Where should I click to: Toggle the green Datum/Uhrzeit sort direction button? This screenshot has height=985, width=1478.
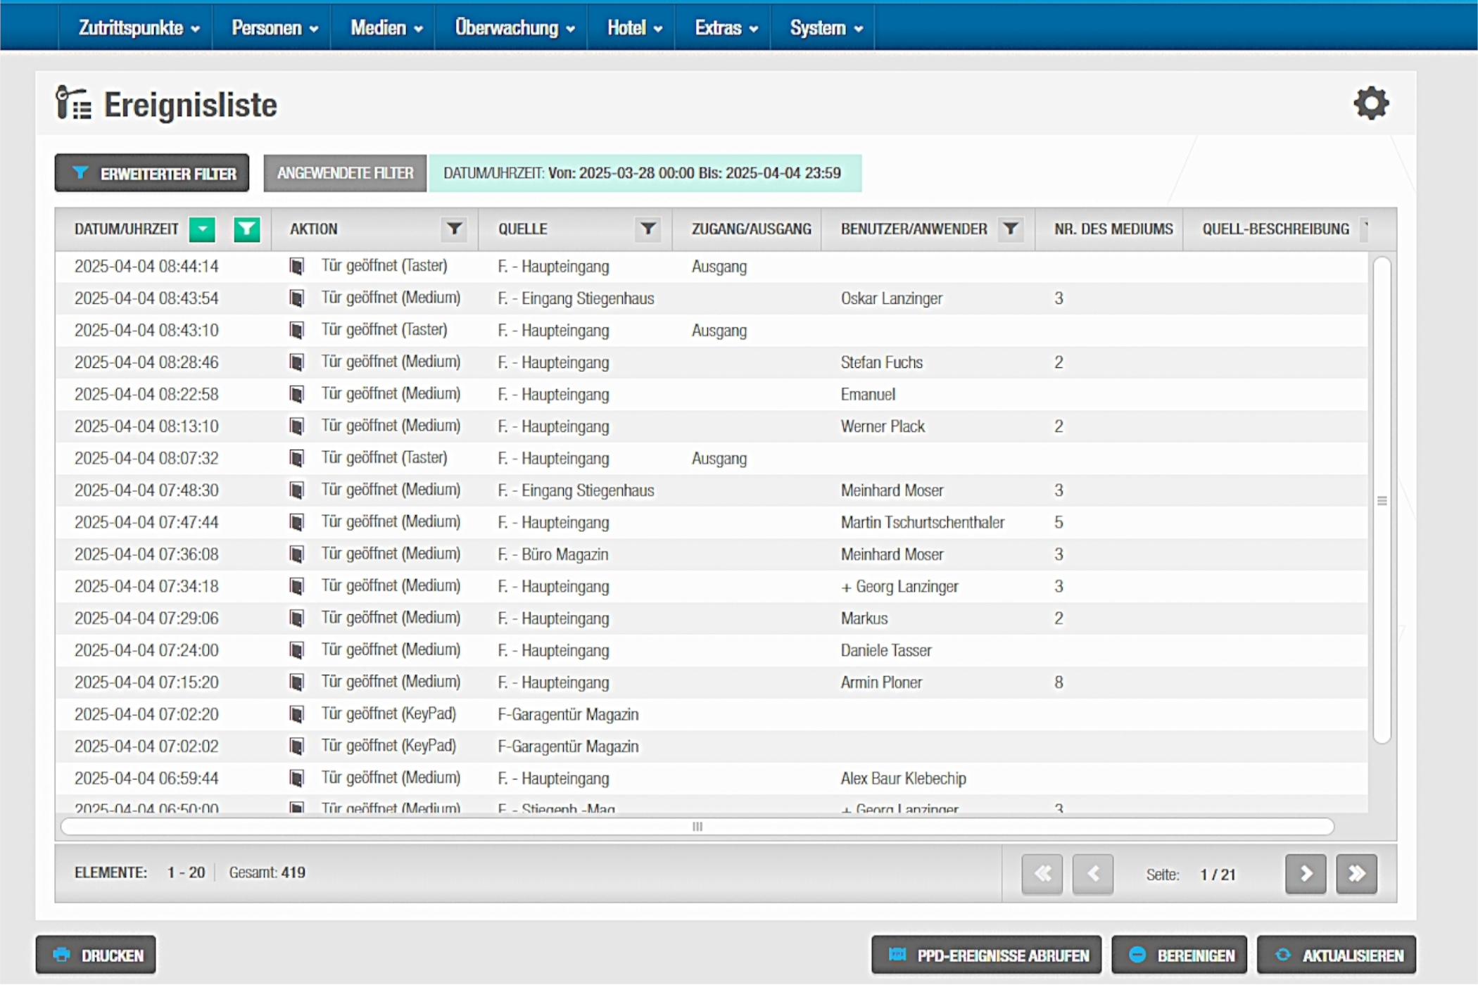[202, 229]
